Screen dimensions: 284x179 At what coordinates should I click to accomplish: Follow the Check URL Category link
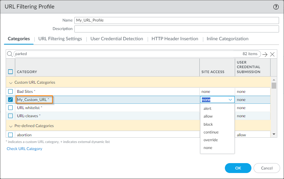pos(24,149)
